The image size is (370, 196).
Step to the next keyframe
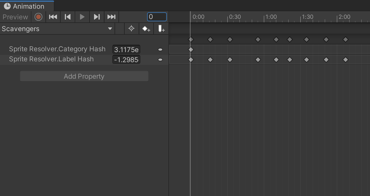(x=97, y=17)
